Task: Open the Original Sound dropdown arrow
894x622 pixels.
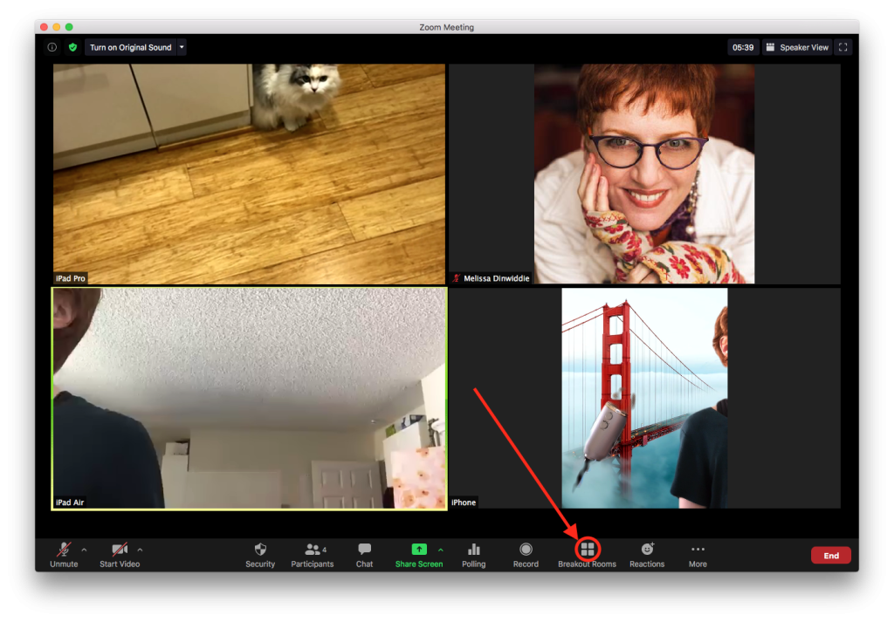Action: coord(181,47)
